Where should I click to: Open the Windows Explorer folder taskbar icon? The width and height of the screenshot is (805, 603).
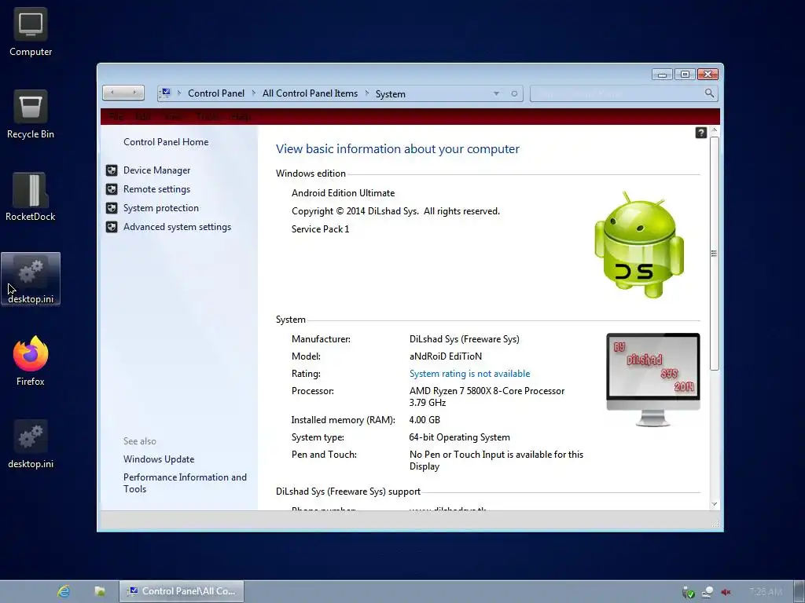click(x=100, y=591)
